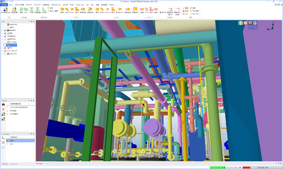Screen dimensions: 283x169
Task: Click the fit-to-view green icon in viewport
Action: point(241,23)
